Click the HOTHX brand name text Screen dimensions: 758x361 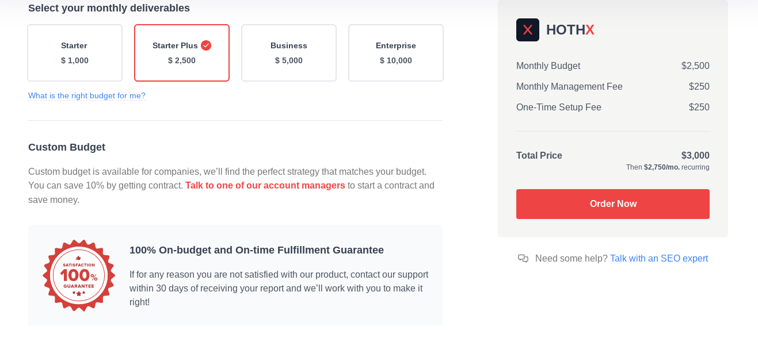click(570, 30)
